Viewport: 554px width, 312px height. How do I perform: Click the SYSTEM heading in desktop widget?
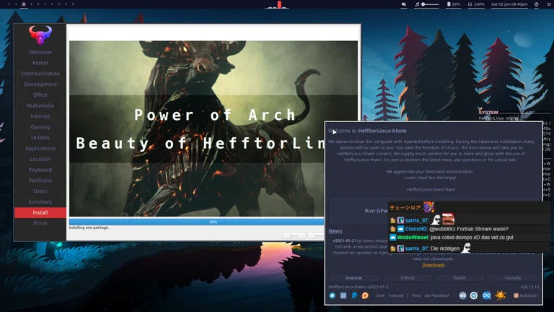coord(488,113)
